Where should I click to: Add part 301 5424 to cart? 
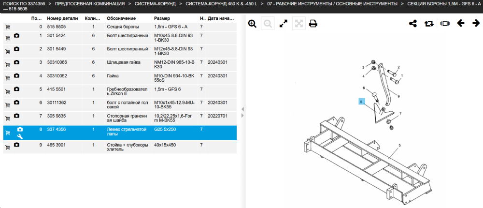click(x=8, y=38)
